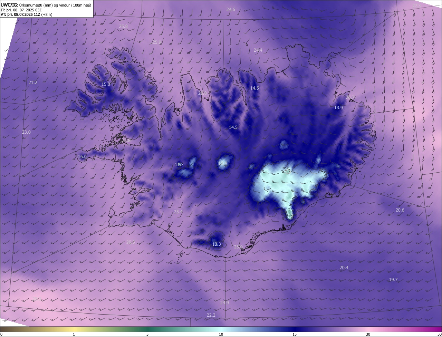Image resolution: width=442 pixels, height=337 pixels.
Task: Click the 25.4 value label
Action: (x=178, y=212)
